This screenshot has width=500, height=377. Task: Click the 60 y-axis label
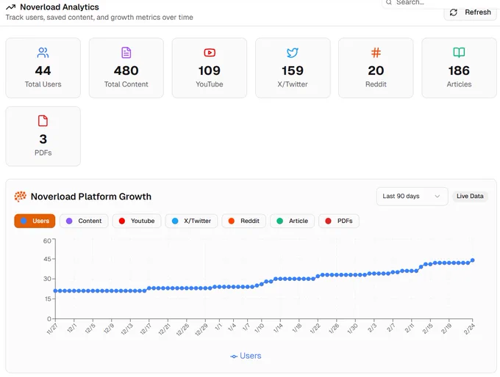tap(47, 241)
